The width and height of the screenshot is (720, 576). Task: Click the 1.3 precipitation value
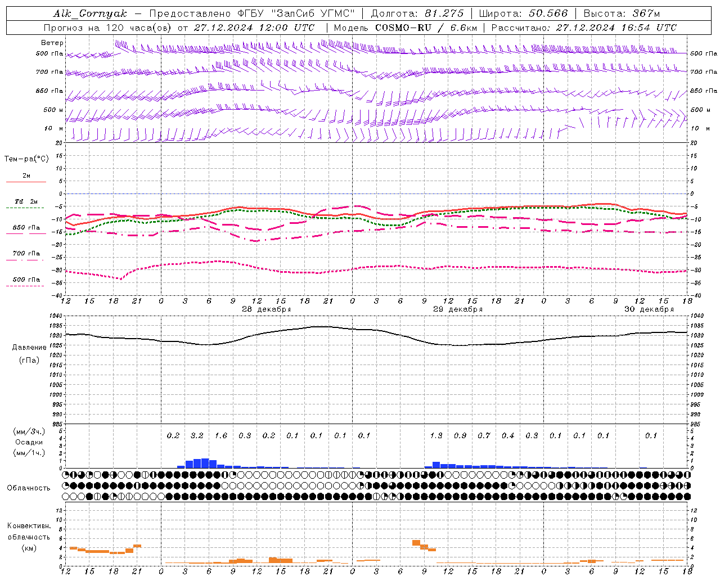point(436,436)
